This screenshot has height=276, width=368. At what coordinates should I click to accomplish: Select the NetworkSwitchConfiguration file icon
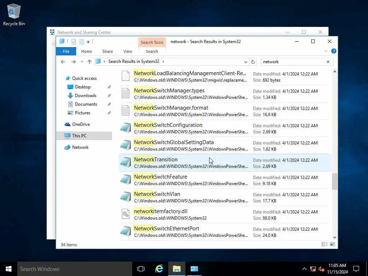125,128
